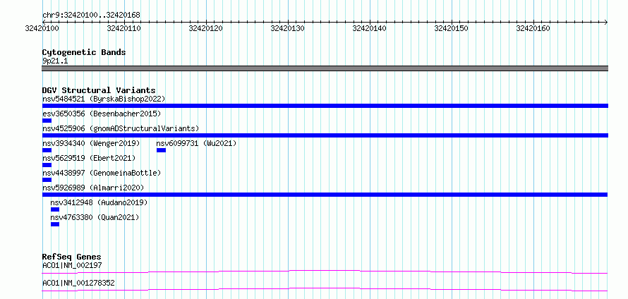
Task: Click ruler position 32420130
Action: [x=288, y=28]
